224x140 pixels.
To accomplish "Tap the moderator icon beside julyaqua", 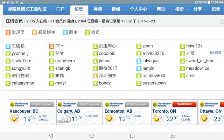I will pyautogui.click(x=139, y=61).
